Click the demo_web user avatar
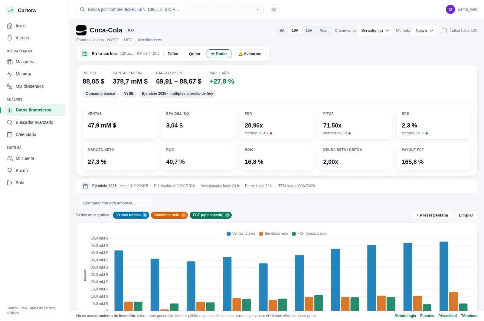Screen dimensions: 484x321 pos(450,9)
